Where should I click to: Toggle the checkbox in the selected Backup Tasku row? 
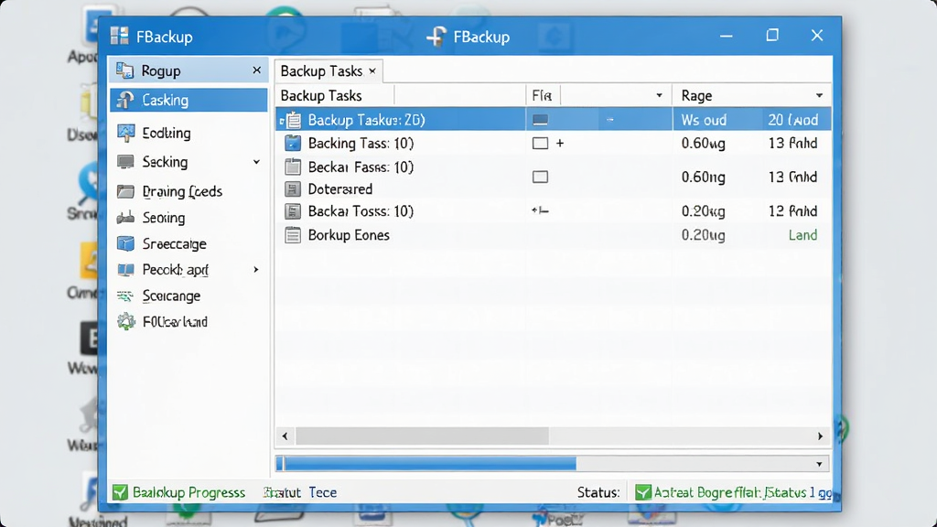coord(540,120)
